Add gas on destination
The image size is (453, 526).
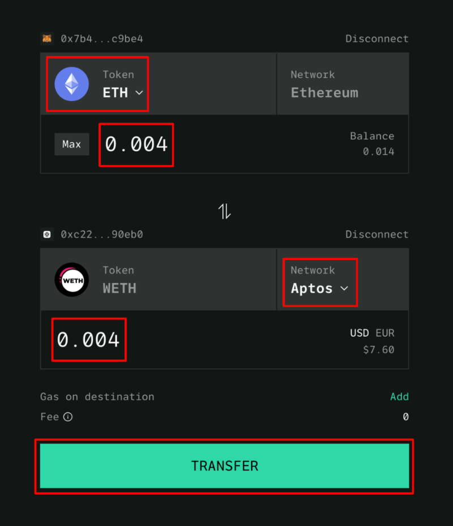(x=399, y=396)
